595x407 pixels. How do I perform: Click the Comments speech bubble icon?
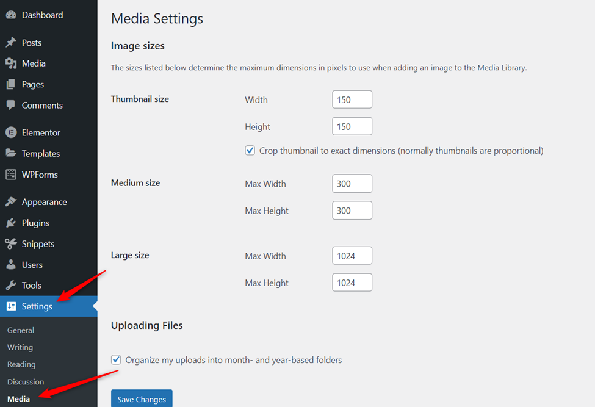point(11,105)
